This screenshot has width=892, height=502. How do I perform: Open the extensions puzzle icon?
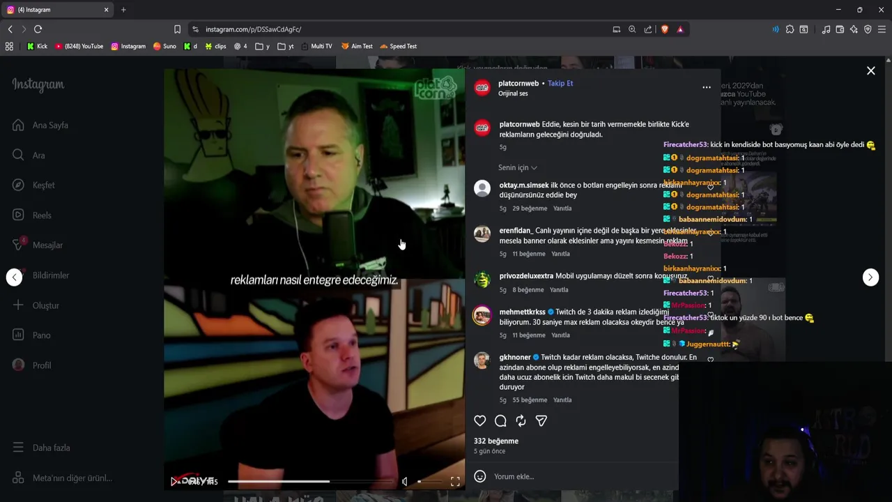[x=790, y=29]
